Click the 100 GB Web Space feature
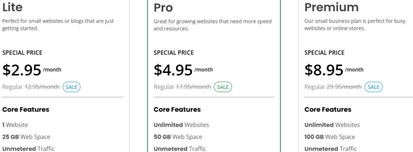The image size is (413, 152). coord(330,137)
